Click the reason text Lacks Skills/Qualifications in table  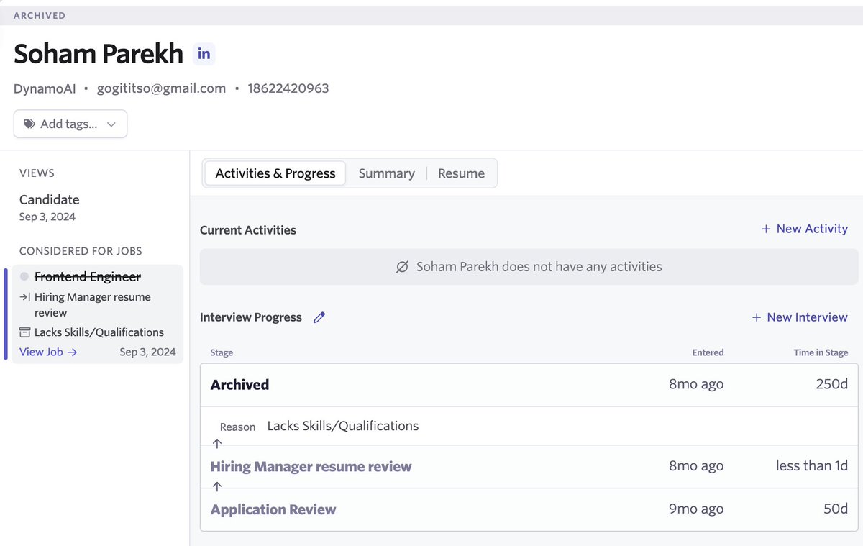(343, 426)
